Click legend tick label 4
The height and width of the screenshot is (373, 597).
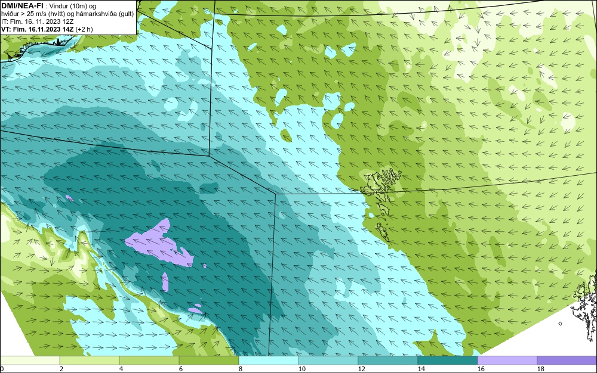121,369
